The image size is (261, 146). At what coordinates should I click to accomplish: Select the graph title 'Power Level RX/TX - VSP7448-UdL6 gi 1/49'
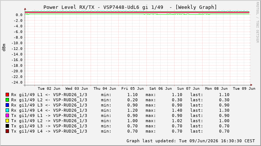[x=103, y=7]
